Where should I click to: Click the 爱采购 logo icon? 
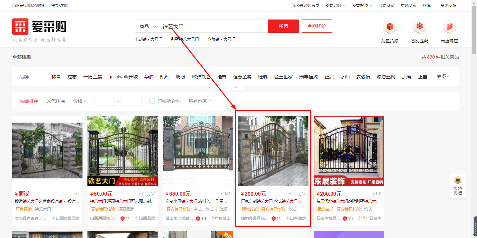click(20, 26)
